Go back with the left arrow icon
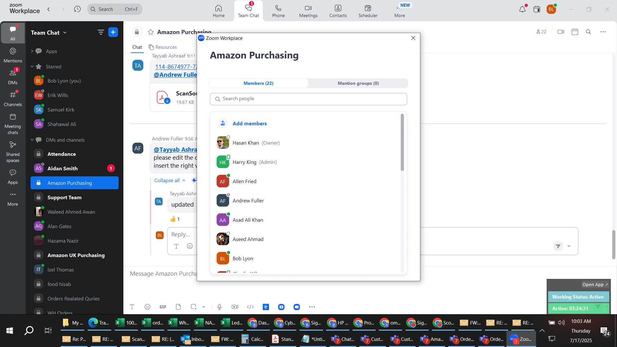 (49, 9)
